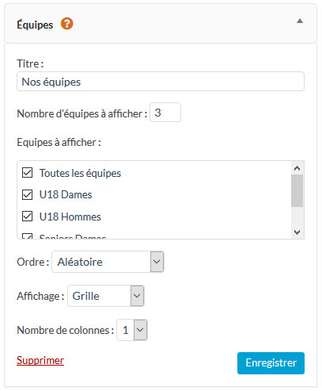Click the Équipes widget header title
Viewport: 322px width, 391px height.
[x=35, y=25]
